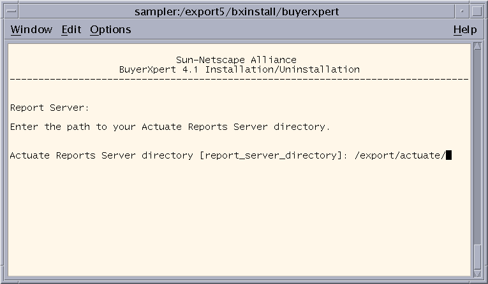488x284 pixels.
Task: Click the maximize button in title bar
Action: pos(477,11)
